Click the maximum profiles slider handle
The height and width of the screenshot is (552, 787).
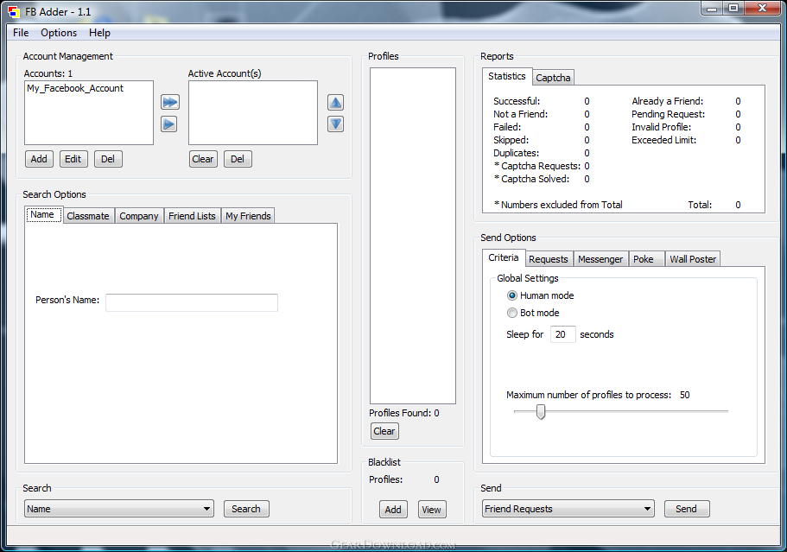tap(541, 412)
